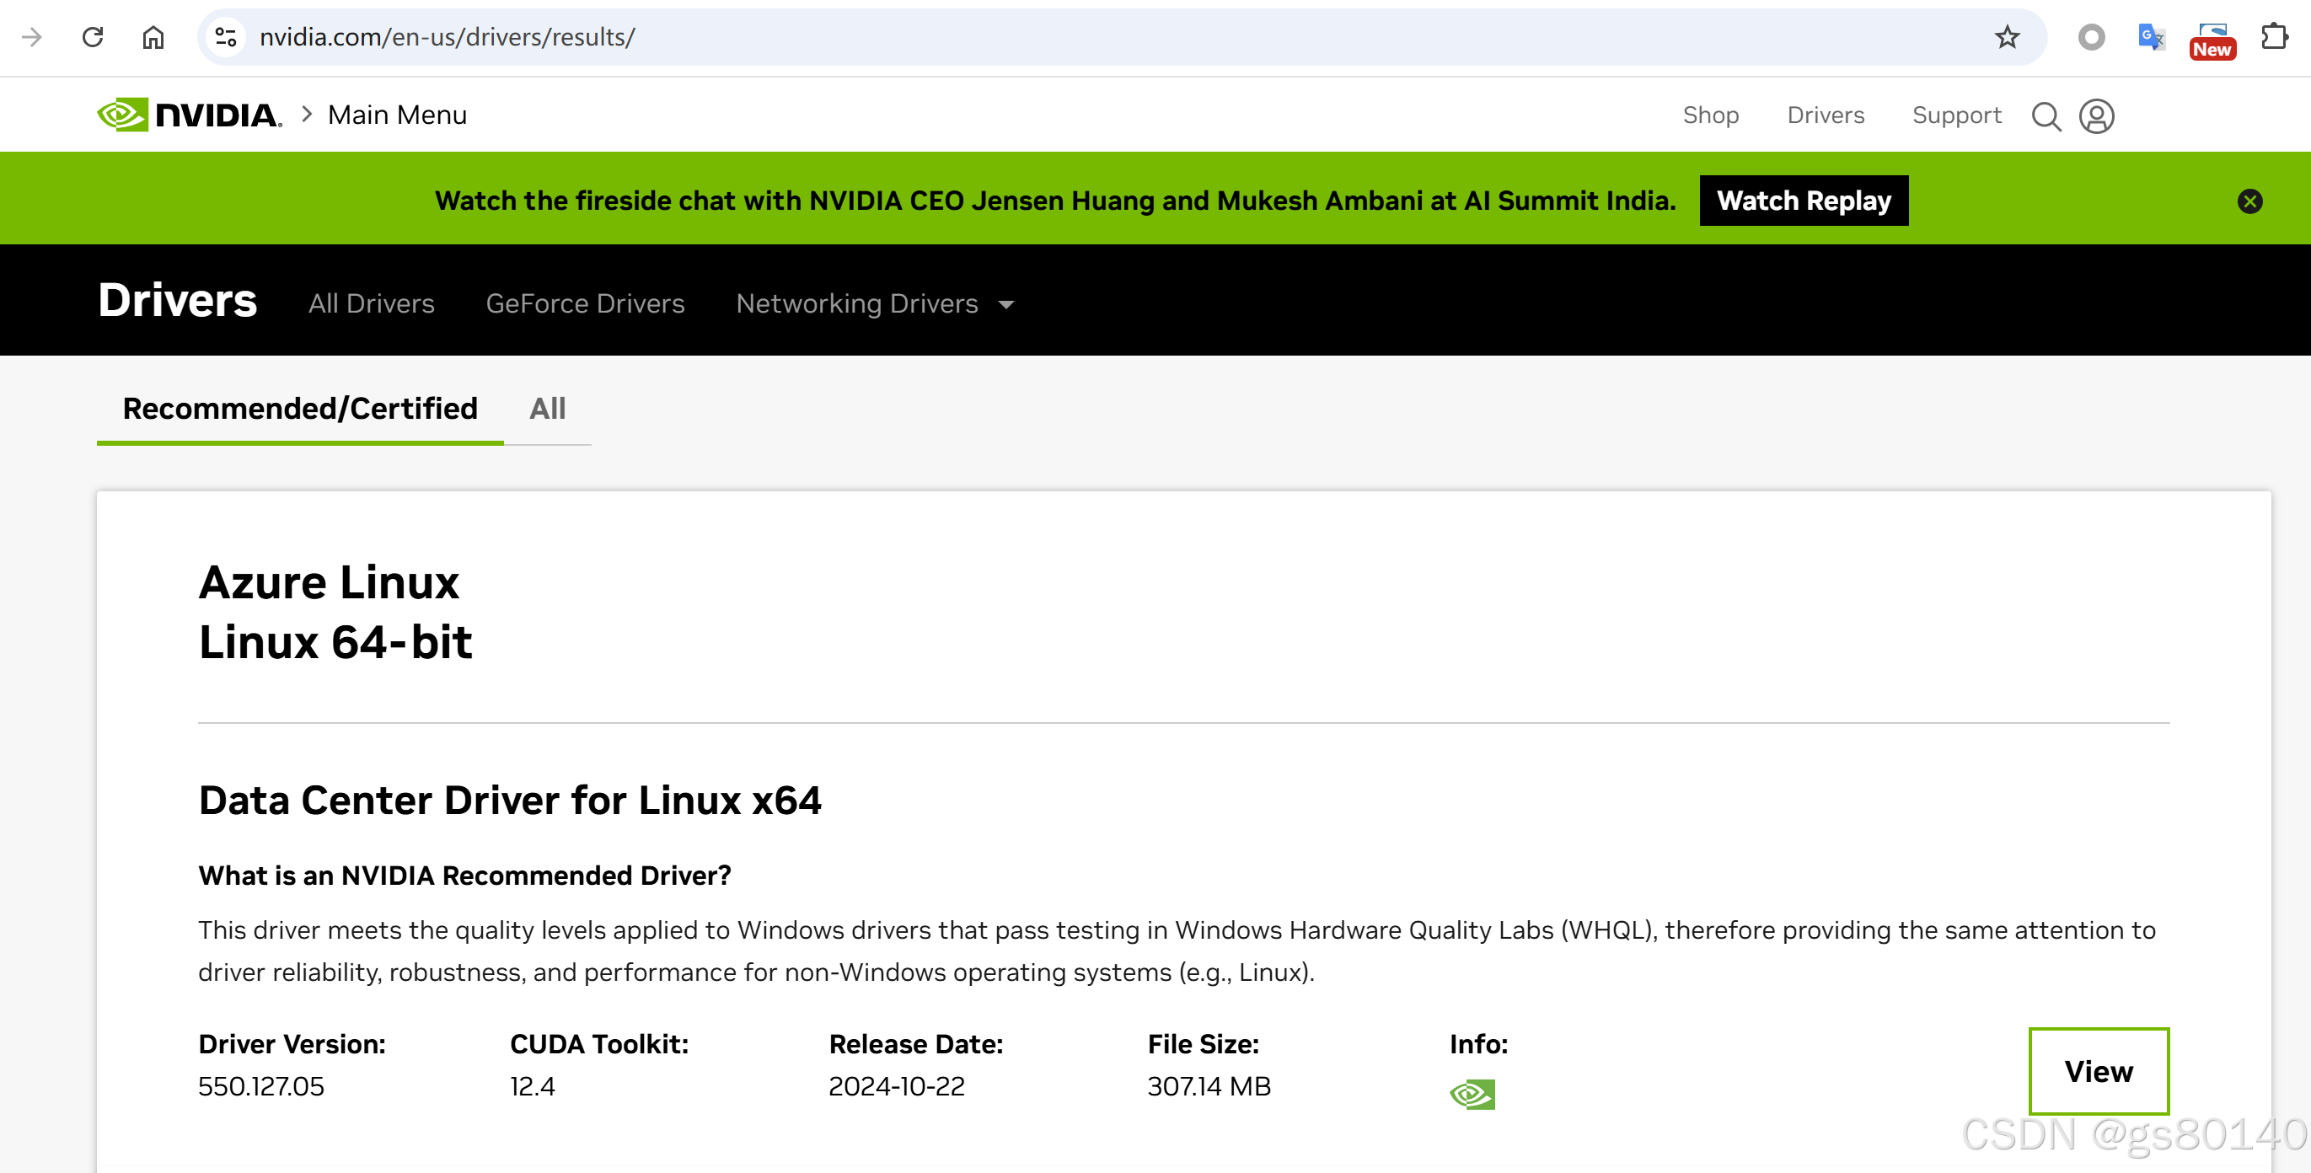Open the Google Translate extension icon
2311x1173 pixels.
point(2150,37)
